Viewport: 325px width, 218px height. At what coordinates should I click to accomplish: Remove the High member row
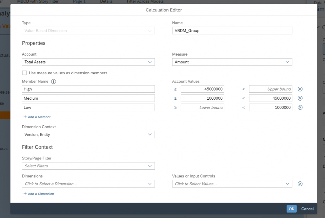coord(300,89)
